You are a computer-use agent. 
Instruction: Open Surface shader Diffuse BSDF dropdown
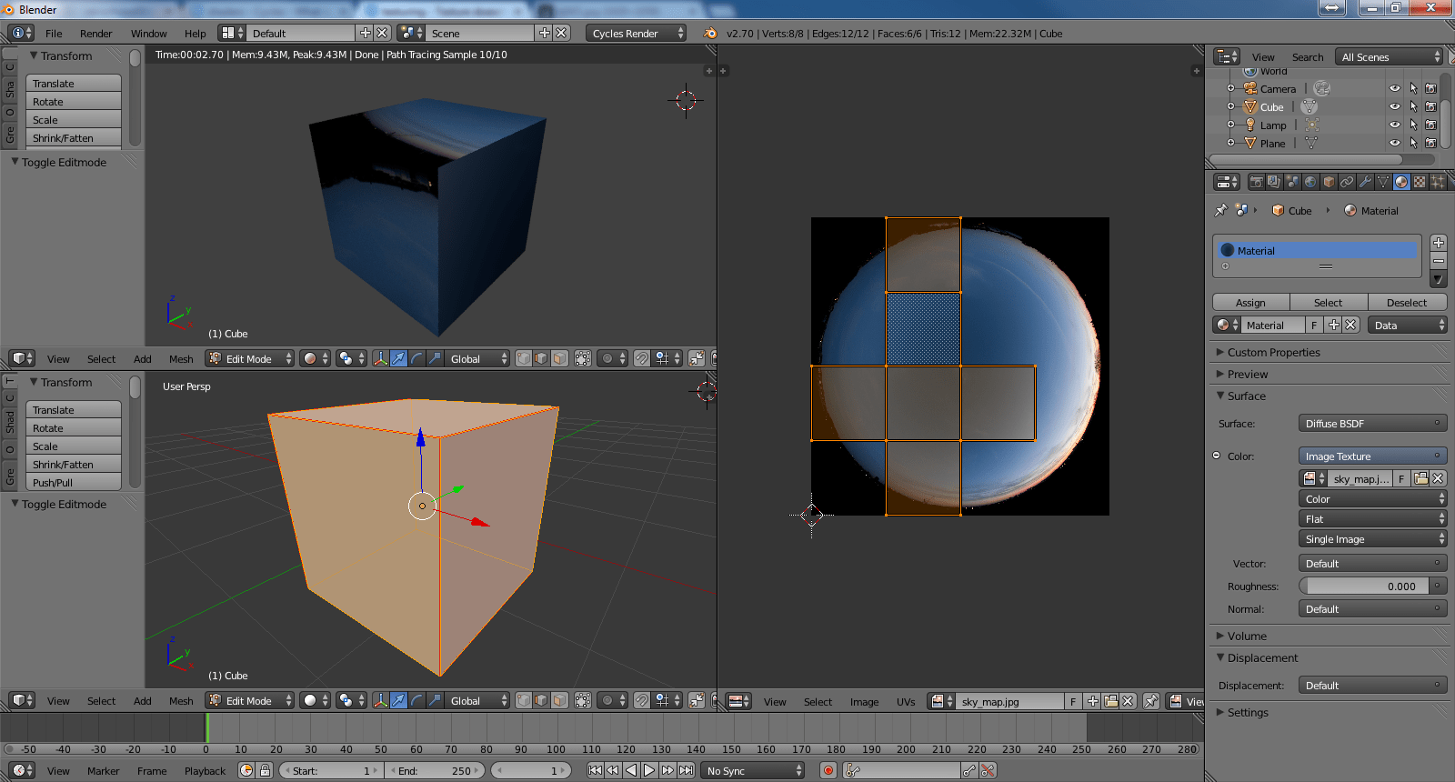[1372, 423]
